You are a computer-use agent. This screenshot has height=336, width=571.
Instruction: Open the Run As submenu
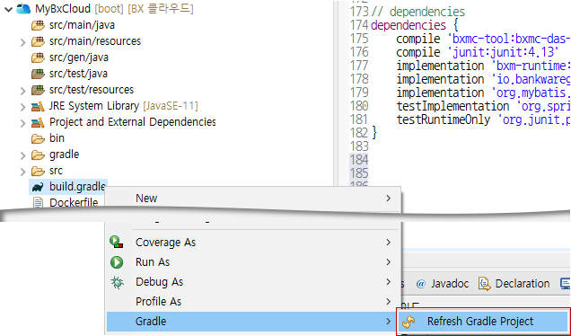point(252,262)
